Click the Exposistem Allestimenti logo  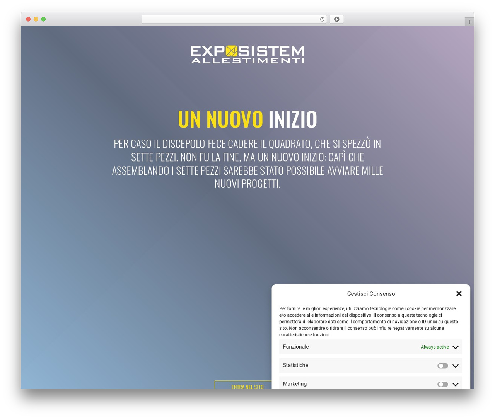click(x=247, y=55)
